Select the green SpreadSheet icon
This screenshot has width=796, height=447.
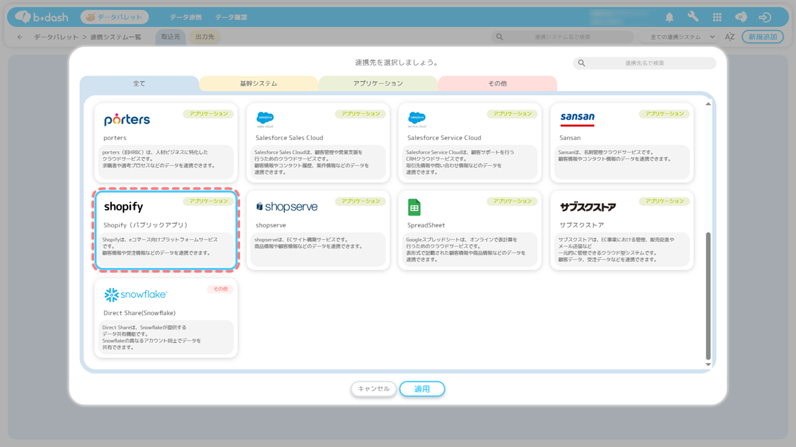414,207
